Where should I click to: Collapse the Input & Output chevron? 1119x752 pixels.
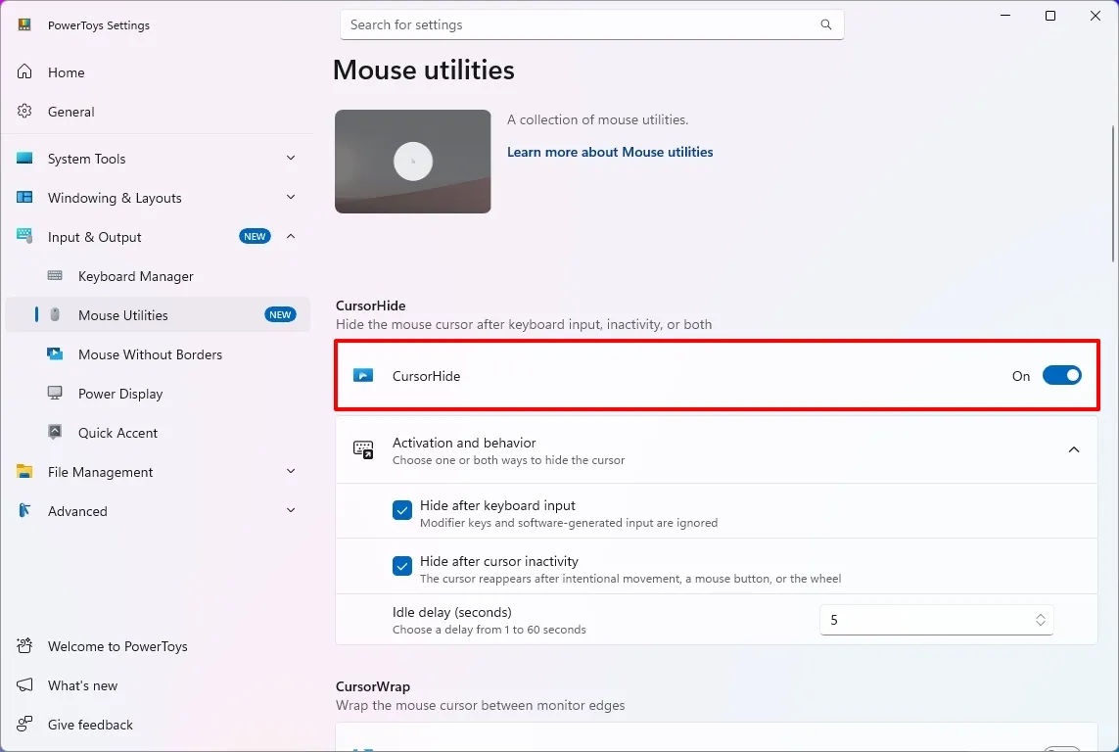pos(291,236)
